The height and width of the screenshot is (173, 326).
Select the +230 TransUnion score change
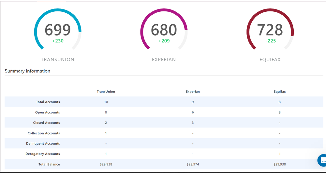point(58,41)
